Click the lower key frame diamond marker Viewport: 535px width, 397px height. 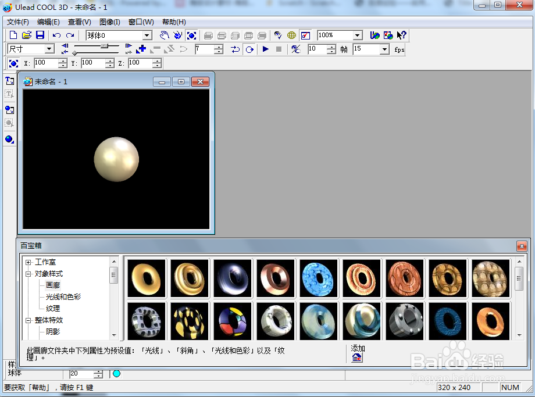74,53
